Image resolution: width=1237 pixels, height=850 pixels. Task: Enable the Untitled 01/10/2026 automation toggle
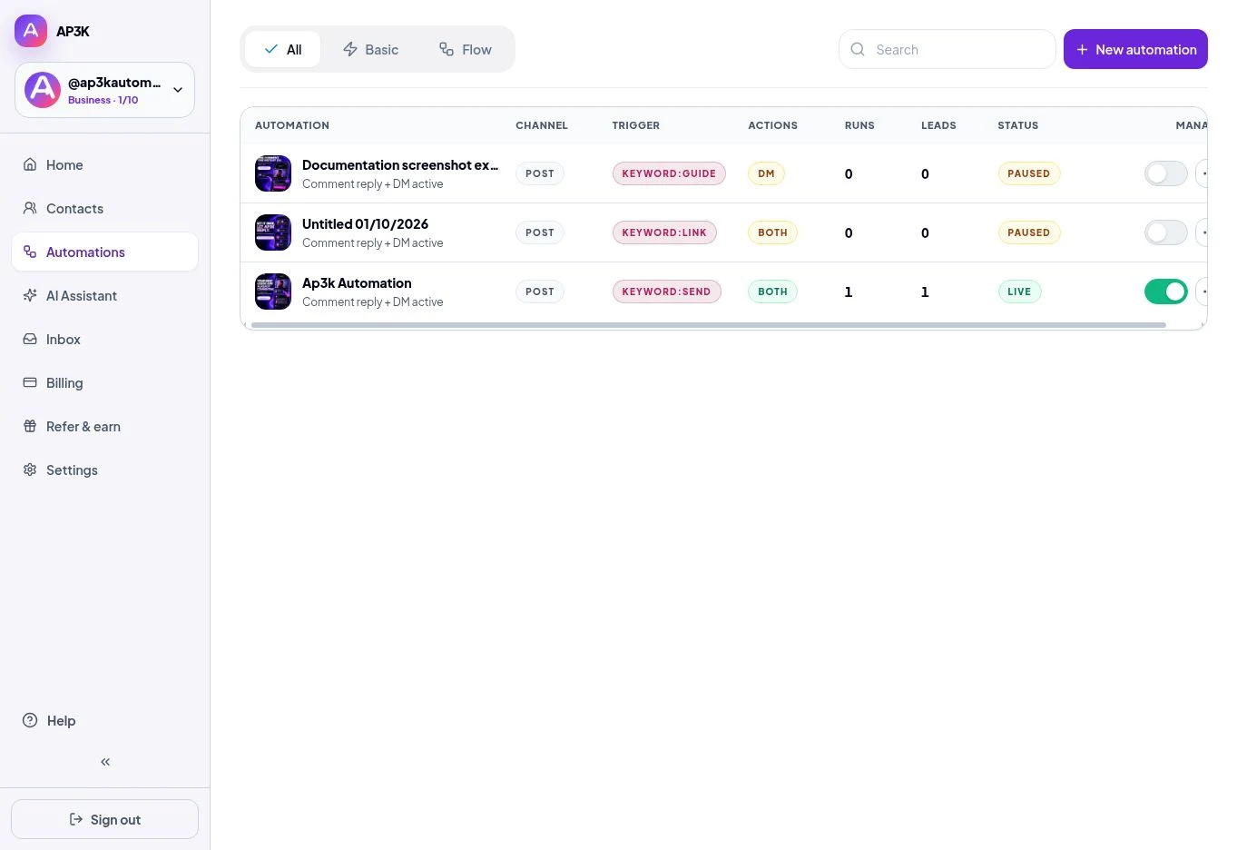pyautogui.click(x=1166, y=232)
